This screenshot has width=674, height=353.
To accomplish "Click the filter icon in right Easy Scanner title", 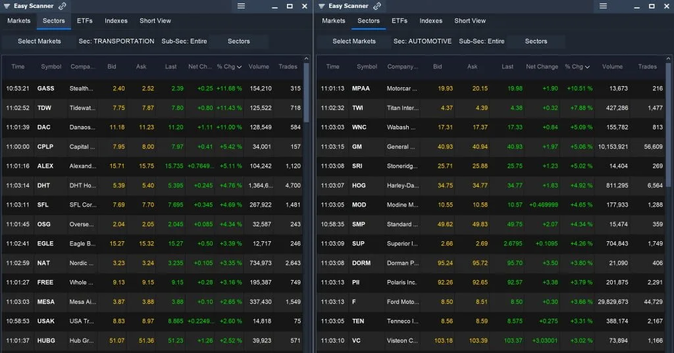I will click(x=321, y=6).
